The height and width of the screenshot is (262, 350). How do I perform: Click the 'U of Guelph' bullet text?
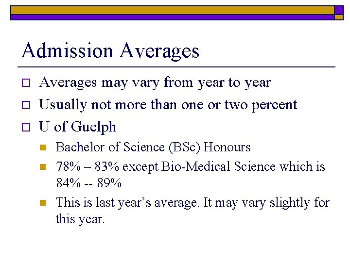[77, 127]
